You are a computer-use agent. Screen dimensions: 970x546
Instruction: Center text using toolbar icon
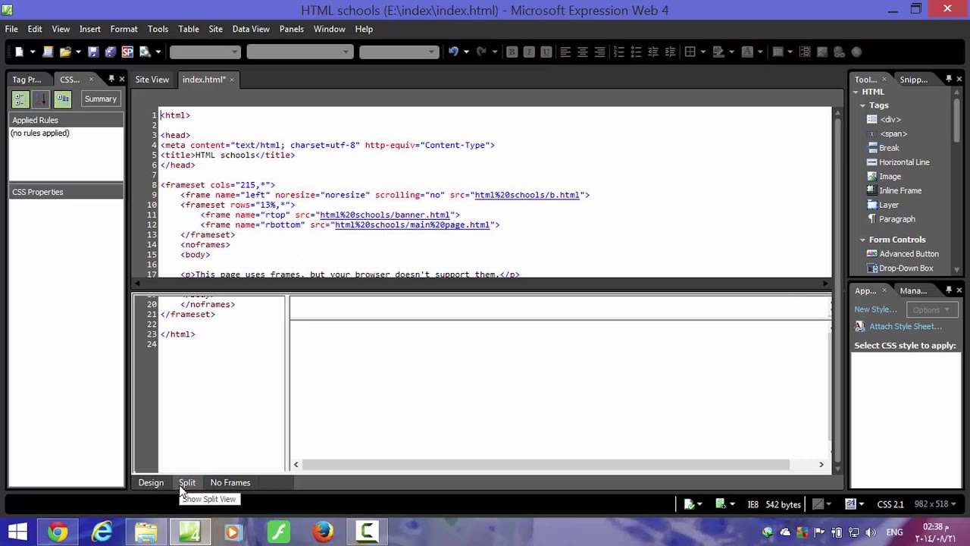(x=582, y=52)
